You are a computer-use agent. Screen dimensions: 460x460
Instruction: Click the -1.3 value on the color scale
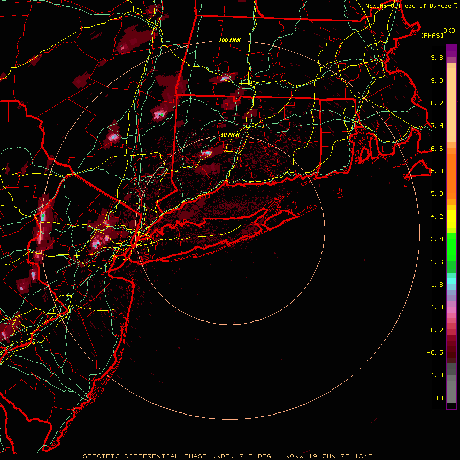(435, 375)
